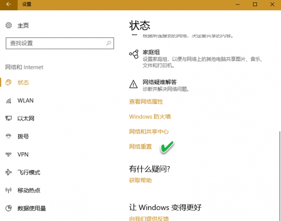Open 网络和共享中心 link
The height and width of the screenshot is (221, 281).
point(149,132)
